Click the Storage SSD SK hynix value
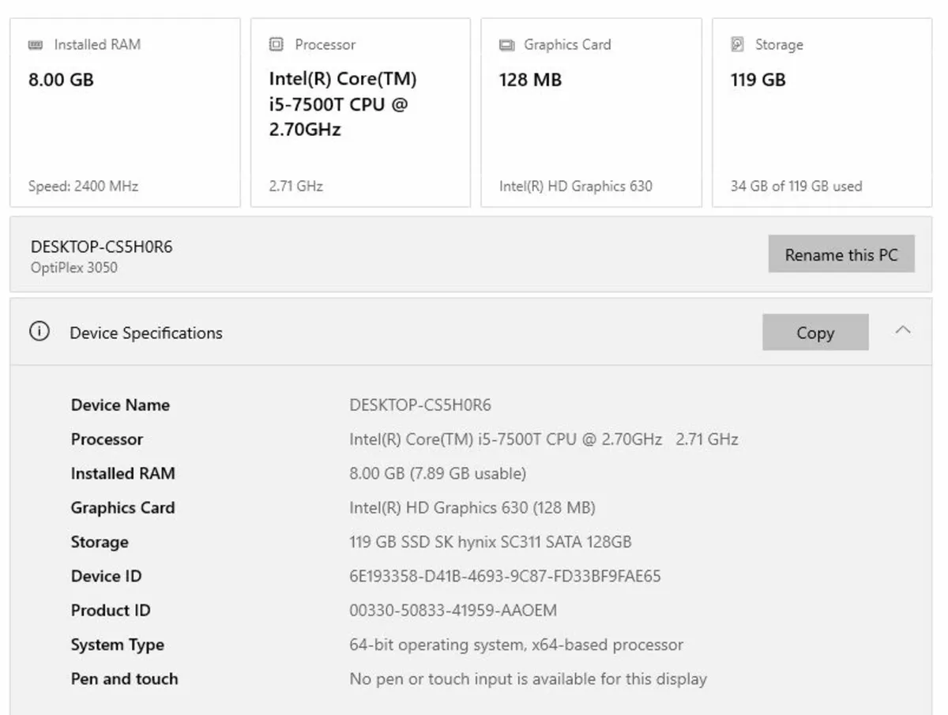Viewport: 948px width, 715px height. (x=490, y=542)
